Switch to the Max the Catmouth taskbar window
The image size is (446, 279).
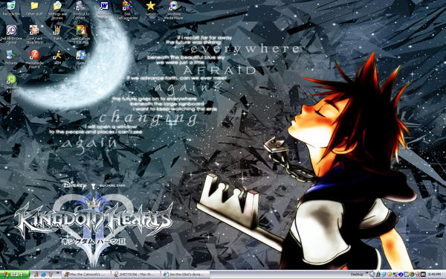[86, 275]
